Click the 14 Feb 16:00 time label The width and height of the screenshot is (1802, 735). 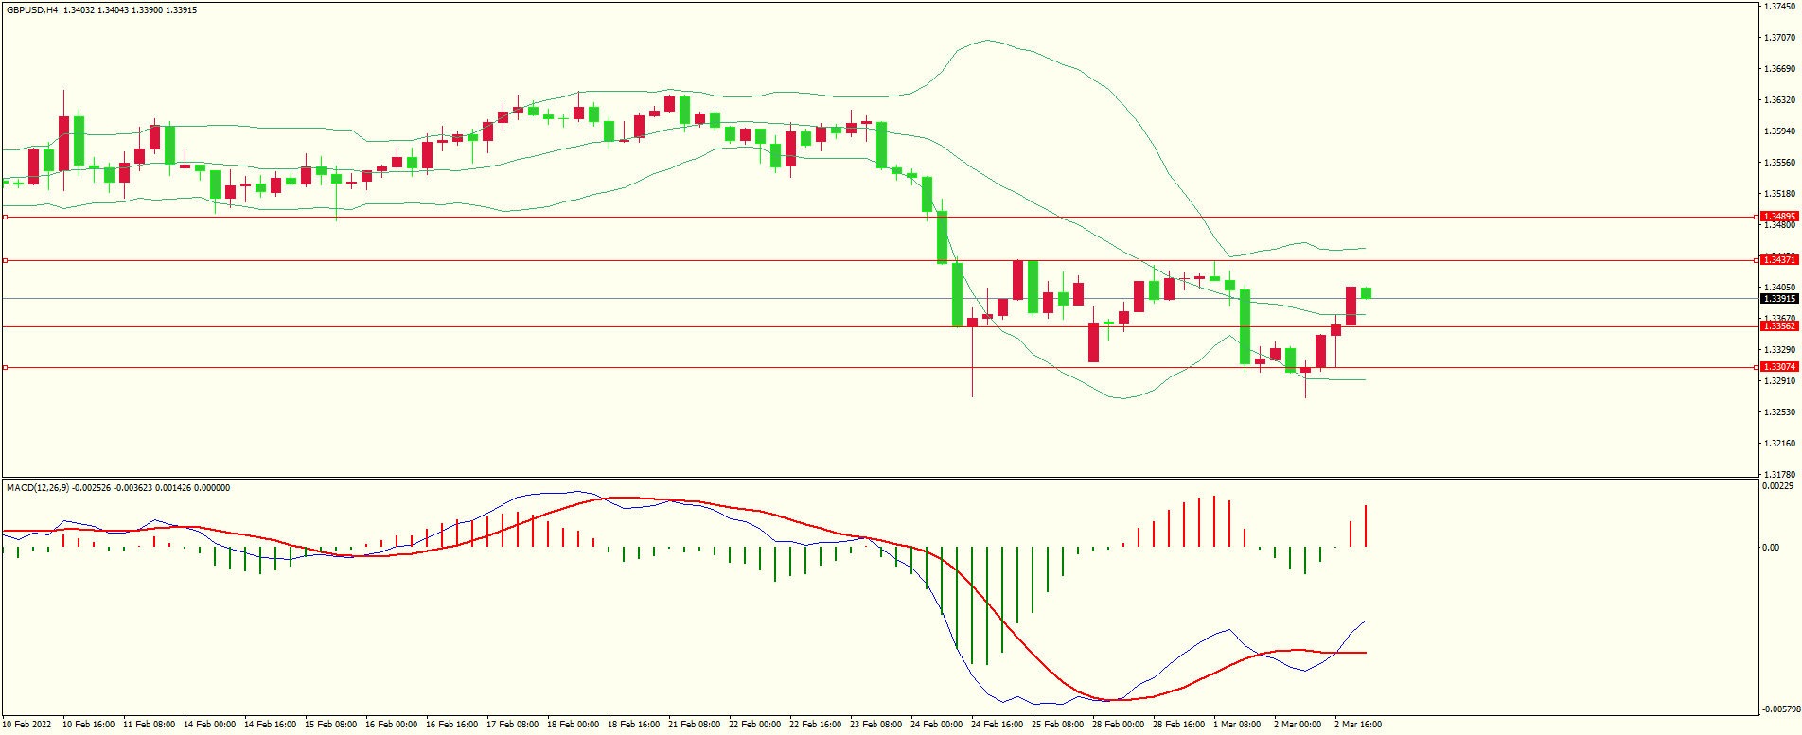[x=271, y=725]
